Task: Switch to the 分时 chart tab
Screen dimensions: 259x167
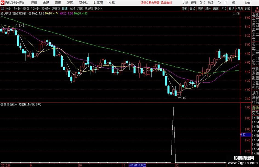Action: click(x=9, y=9)
